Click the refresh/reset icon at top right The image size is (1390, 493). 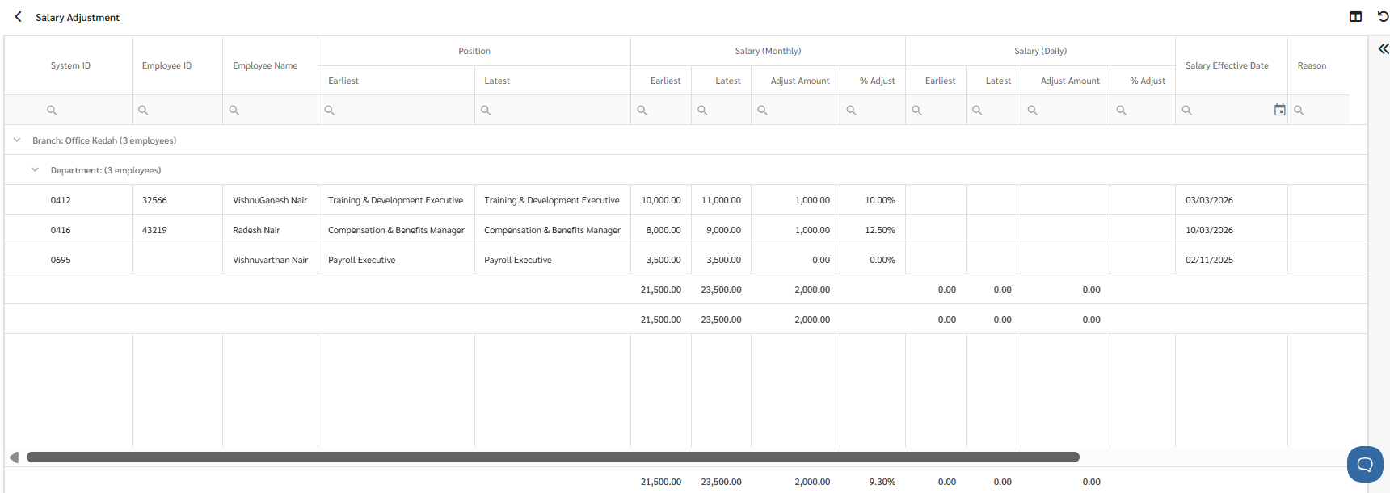1383,17
